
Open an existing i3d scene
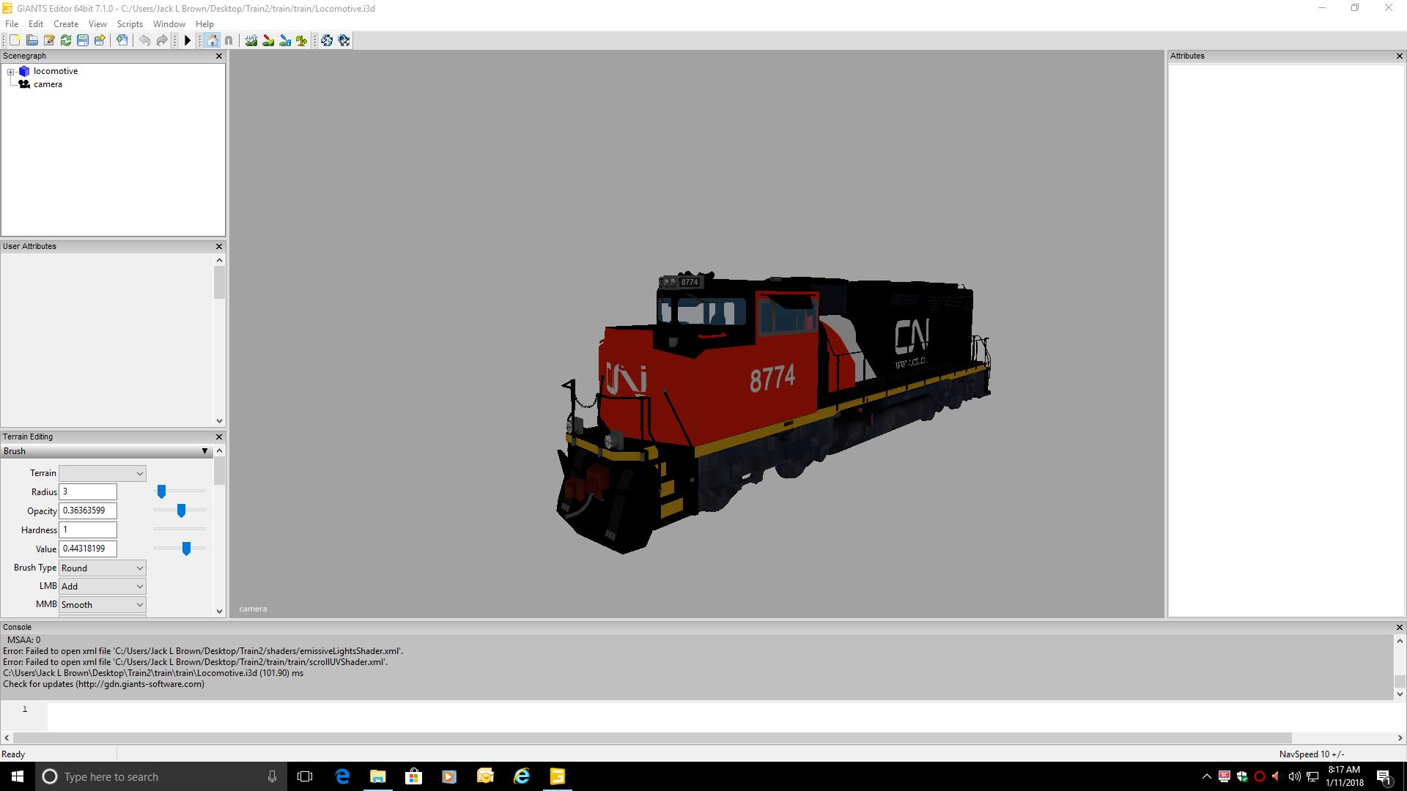click(x=32, y=40)
